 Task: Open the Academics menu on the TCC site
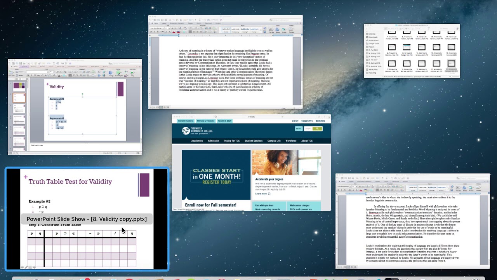click(x=197, y=141)
